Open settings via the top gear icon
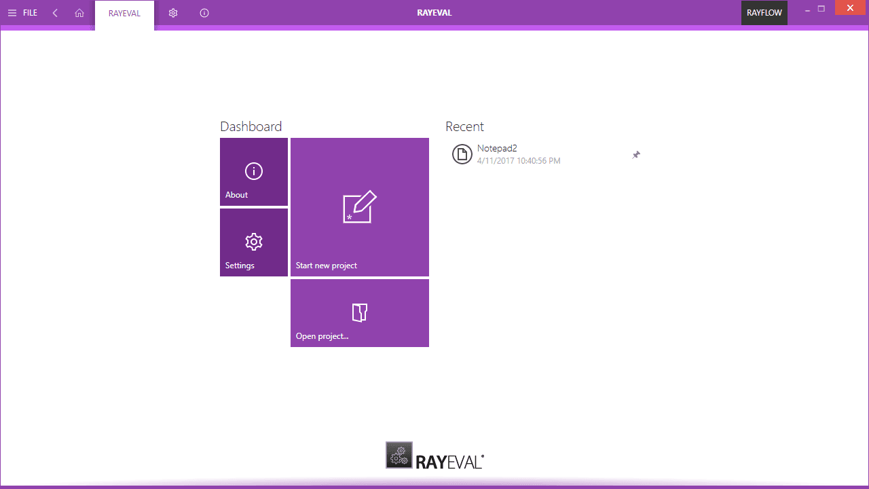Image resolution: width=869 pixels, height=489 pixels. tap(173, 13)
